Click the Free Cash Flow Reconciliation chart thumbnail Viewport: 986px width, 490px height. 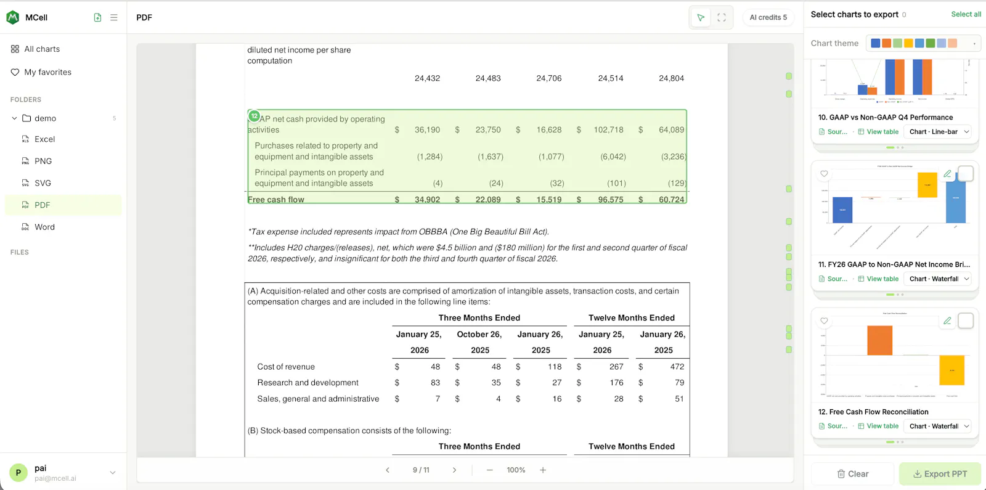tap(895, 354)
